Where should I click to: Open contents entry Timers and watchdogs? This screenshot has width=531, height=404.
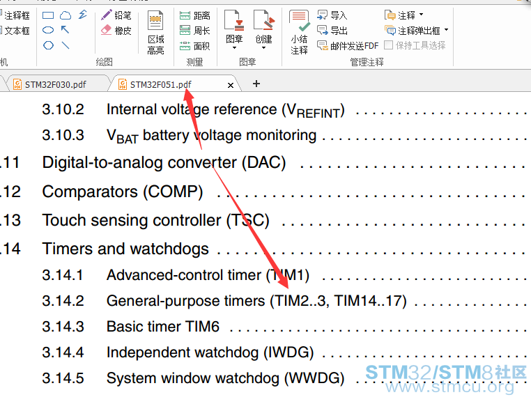tap(125, 249)
